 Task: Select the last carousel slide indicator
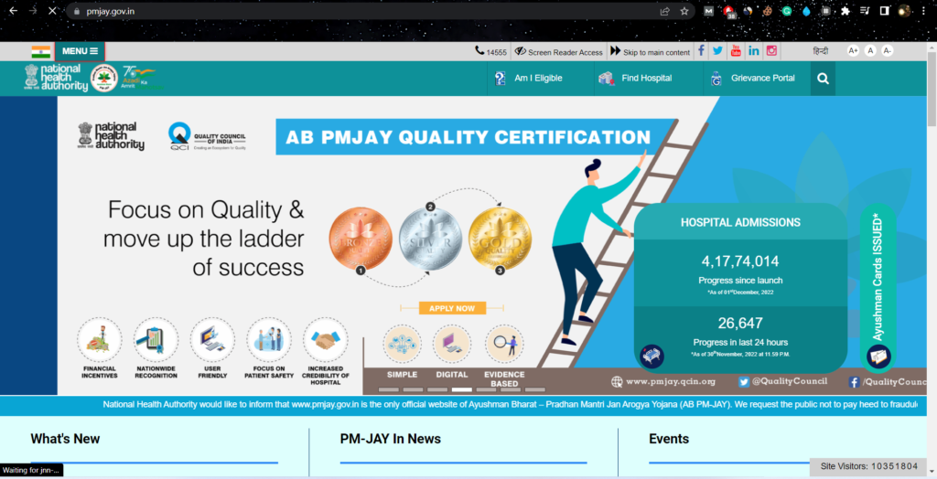click(534, 390)
